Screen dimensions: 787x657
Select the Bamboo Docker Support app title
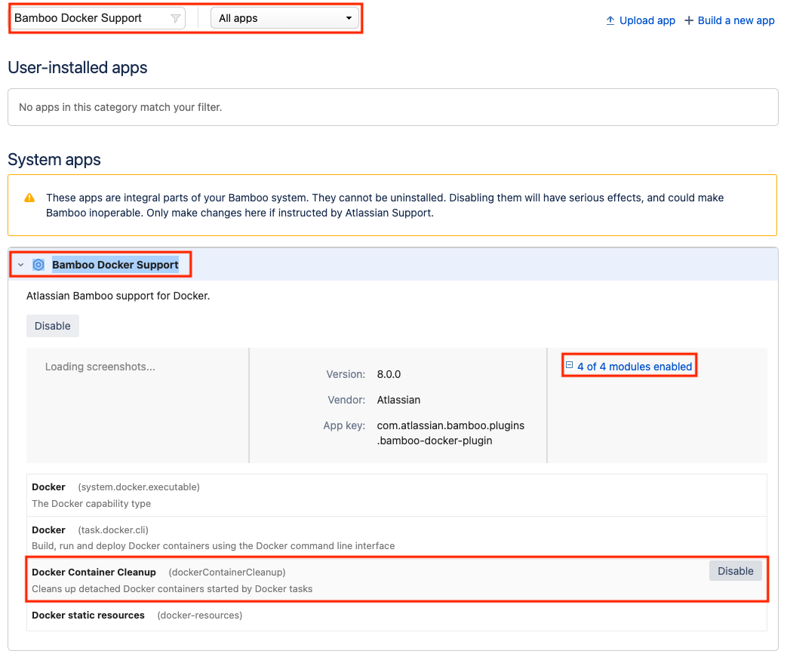click(x=115, y=265)
